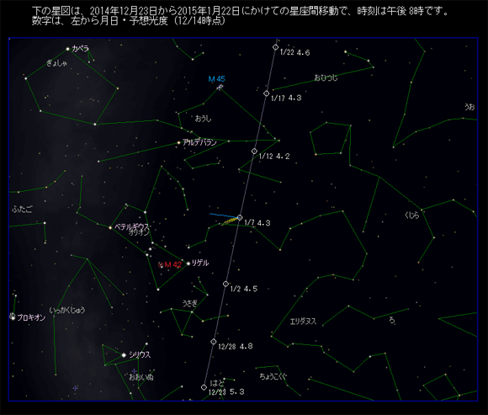Click the comet position marker for 1/7
This screenshot has height=415, width=488.
[x=240, y=217]
